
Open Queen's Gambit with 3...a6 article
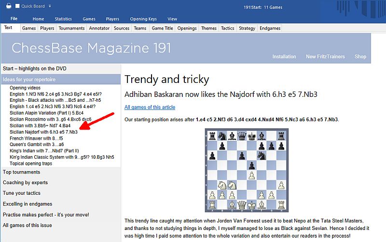point(37,144)
